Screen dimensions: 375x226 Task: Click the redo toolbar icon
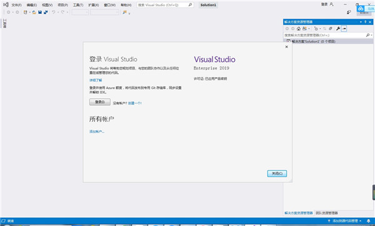coord(62,13)
